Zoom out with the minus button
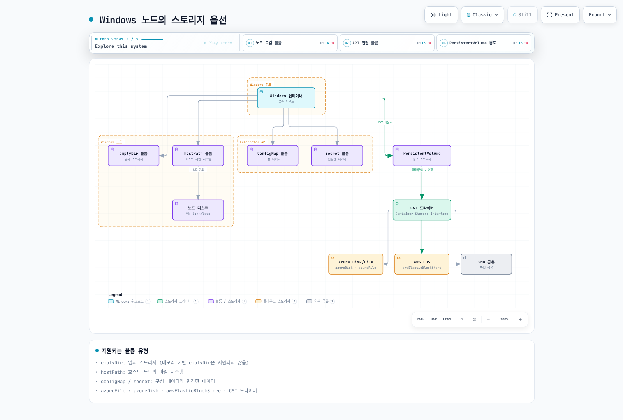The image size is (623, 420). point(488,319)
